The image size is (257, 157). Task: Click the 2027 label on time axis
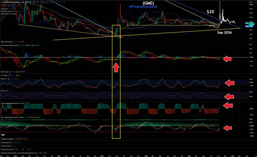(x=232, y=156)
